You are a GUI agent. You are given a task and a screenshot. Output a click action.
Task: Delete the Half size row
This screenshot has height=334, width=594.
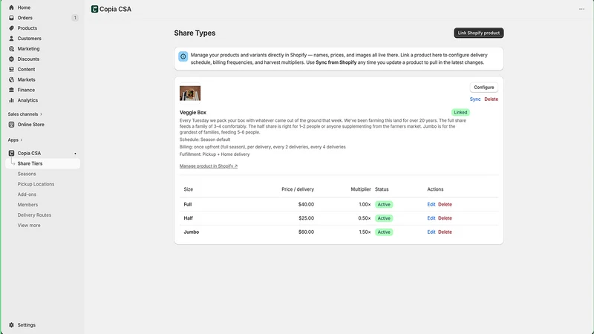(x=445, y=218)
